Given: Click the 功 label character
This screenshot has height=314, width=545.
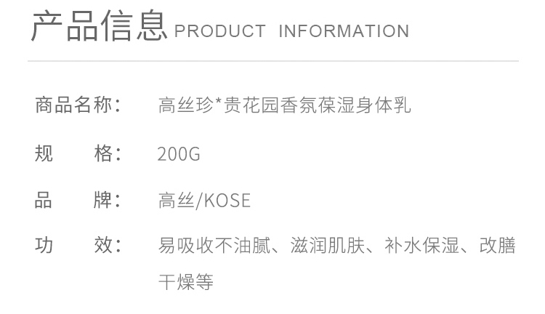Looking at the screenshot, I should [44, 245].
